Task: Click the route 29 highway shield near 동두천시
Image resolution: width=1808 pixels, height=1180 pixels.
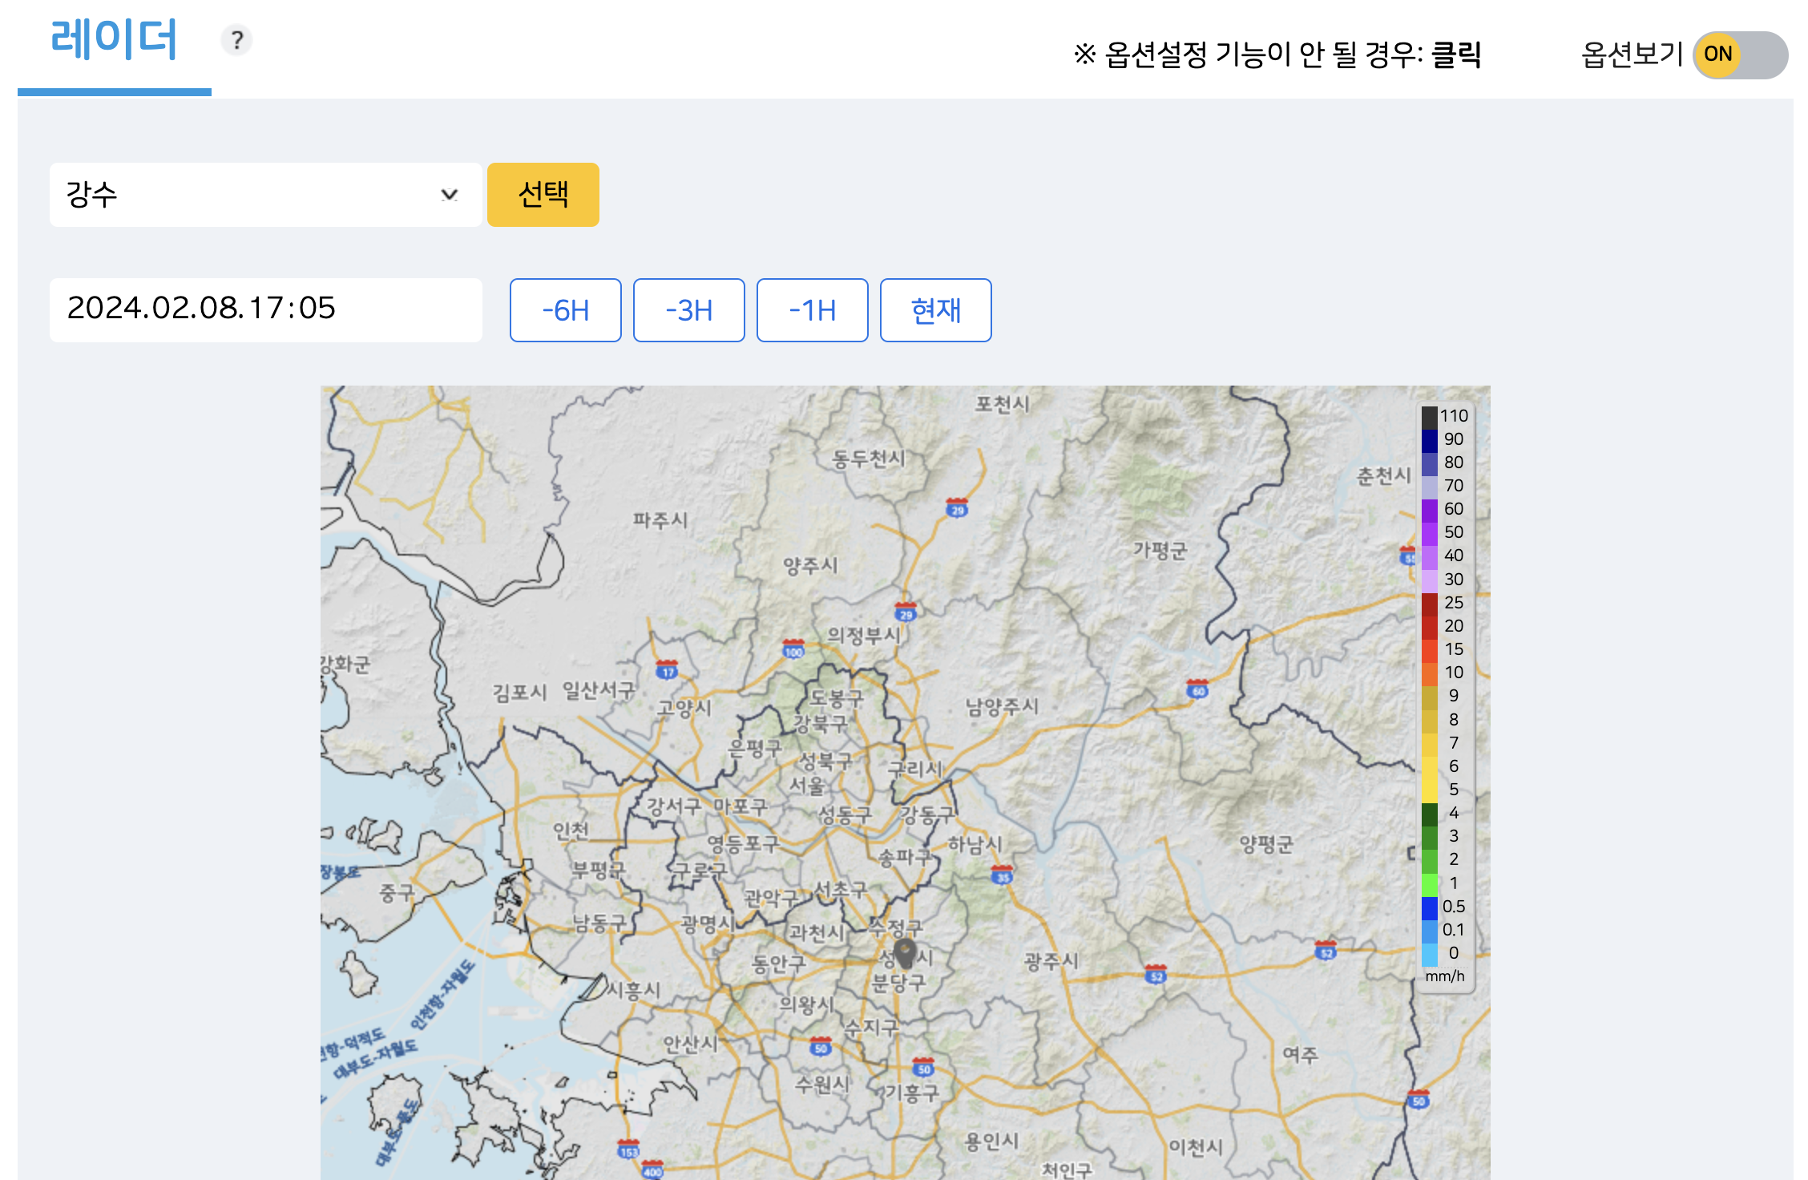Action: tap(958, 507)
